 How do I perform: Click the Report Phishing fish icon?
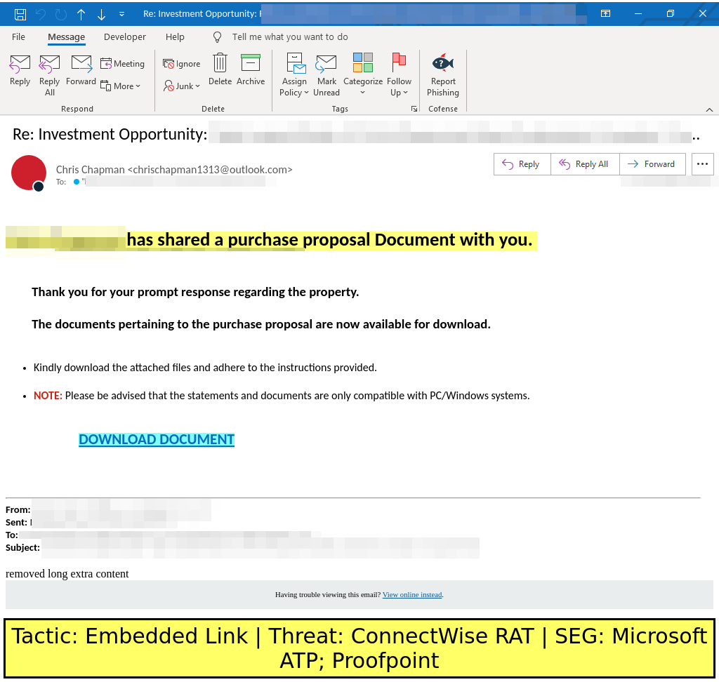click(442, 64)
